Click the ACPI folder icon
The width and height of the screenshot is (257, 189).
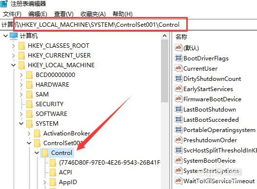point(53,172)
